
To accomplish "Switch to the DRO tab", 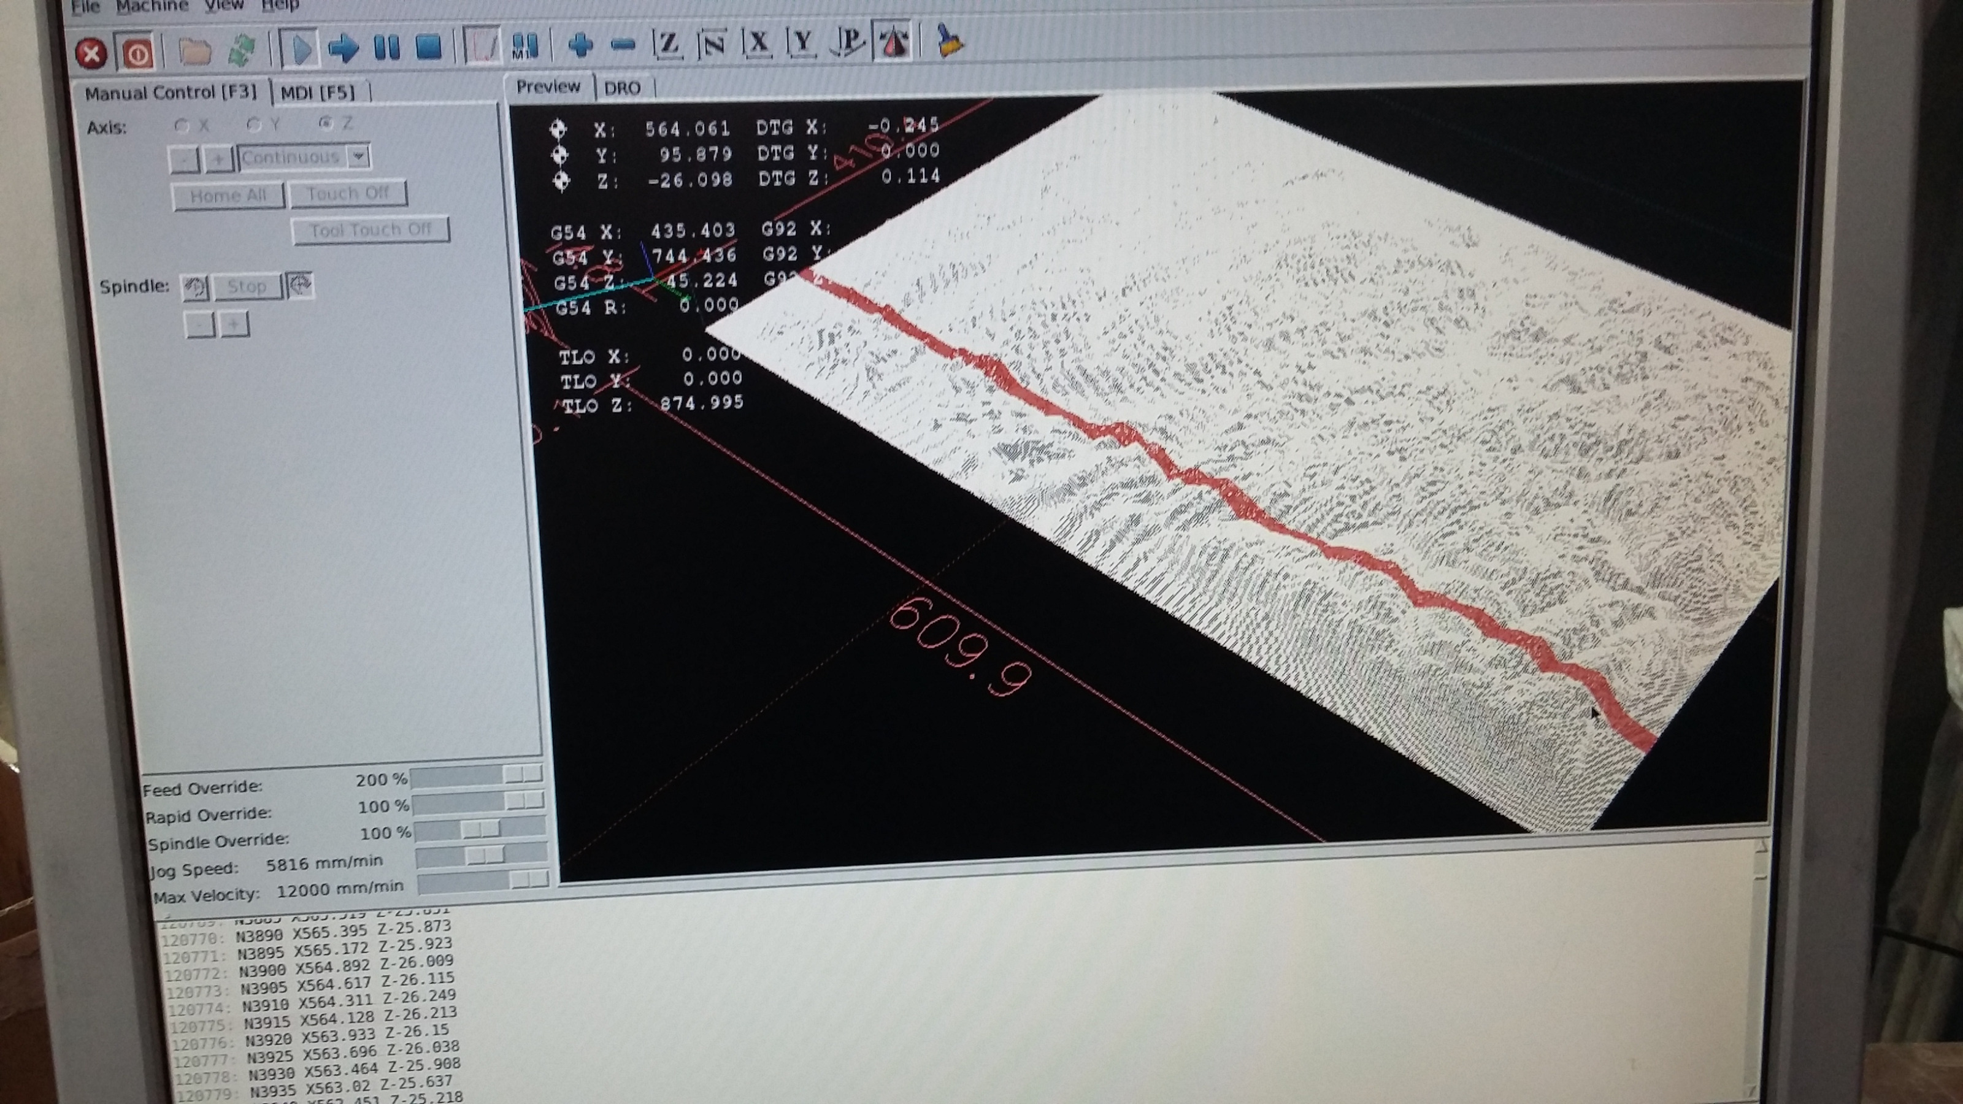I will (622, 88).
